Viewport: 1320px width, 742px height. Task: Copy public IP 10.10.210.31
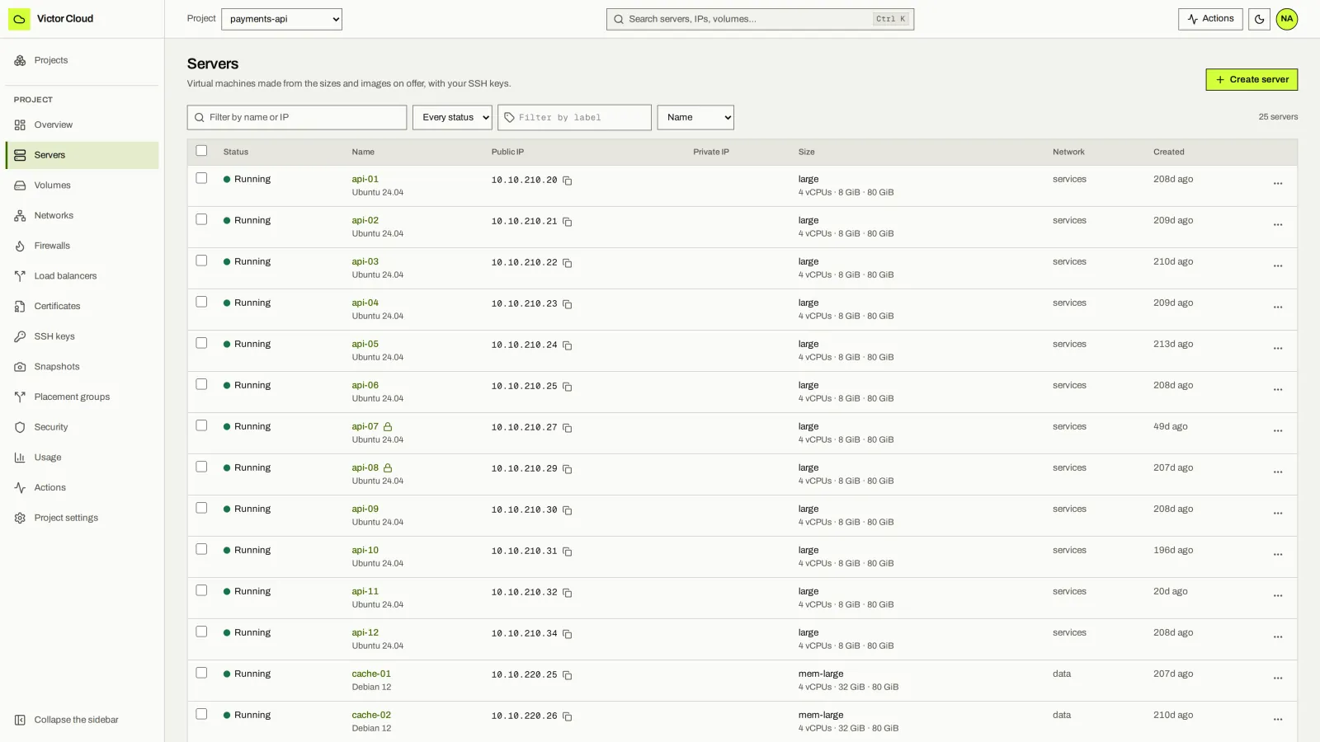click(x=567, y=552)
